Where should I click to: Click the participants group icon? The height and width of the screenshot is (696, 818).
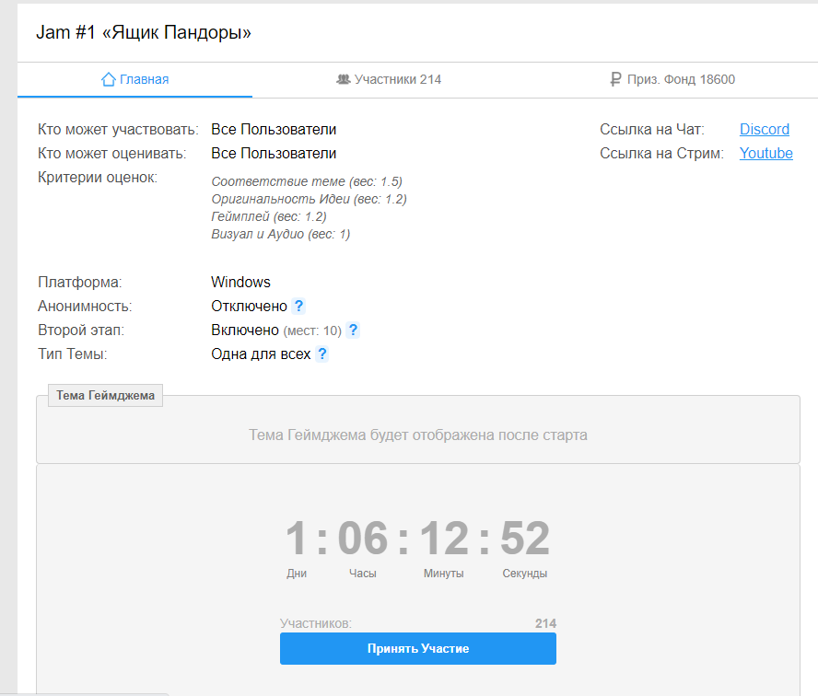click(344, 79)
